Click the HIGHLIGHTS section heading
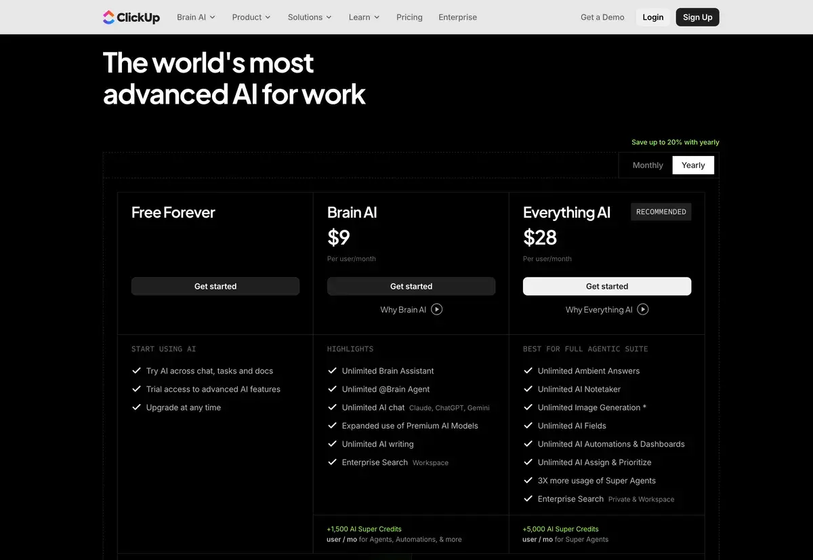 tap(350, 349)
